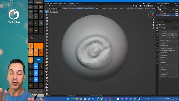The height and width of the screenshot is (101, 179).
Task: Hide Camera with eye icon in outliner
Action: 175,12
